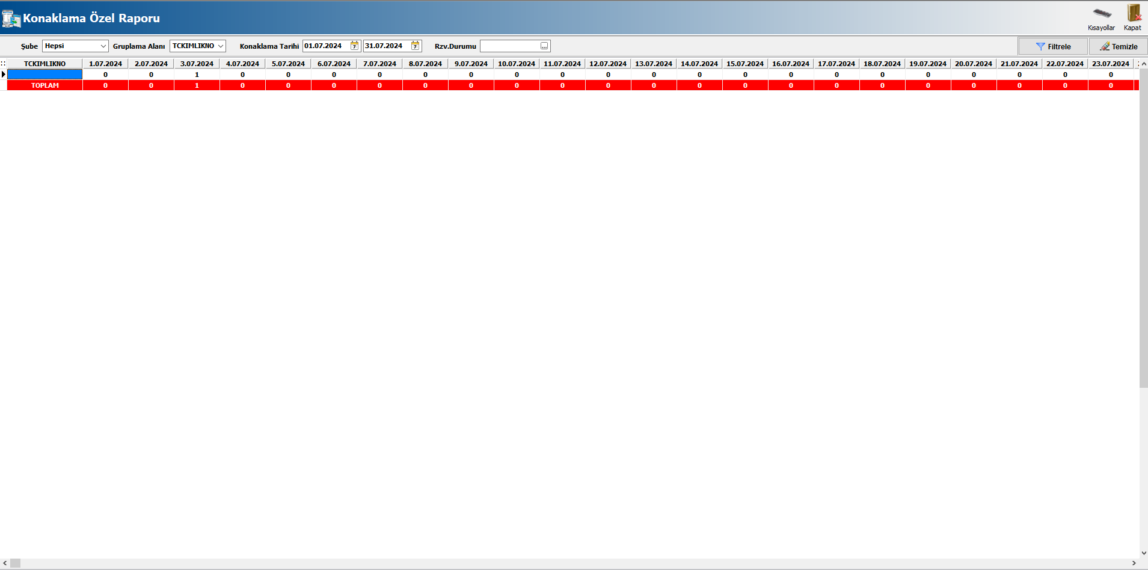The height and width of the screenshot is (570, 1148).
Task: Click column header 15.07.2024
Action: [x=745, y=63]
